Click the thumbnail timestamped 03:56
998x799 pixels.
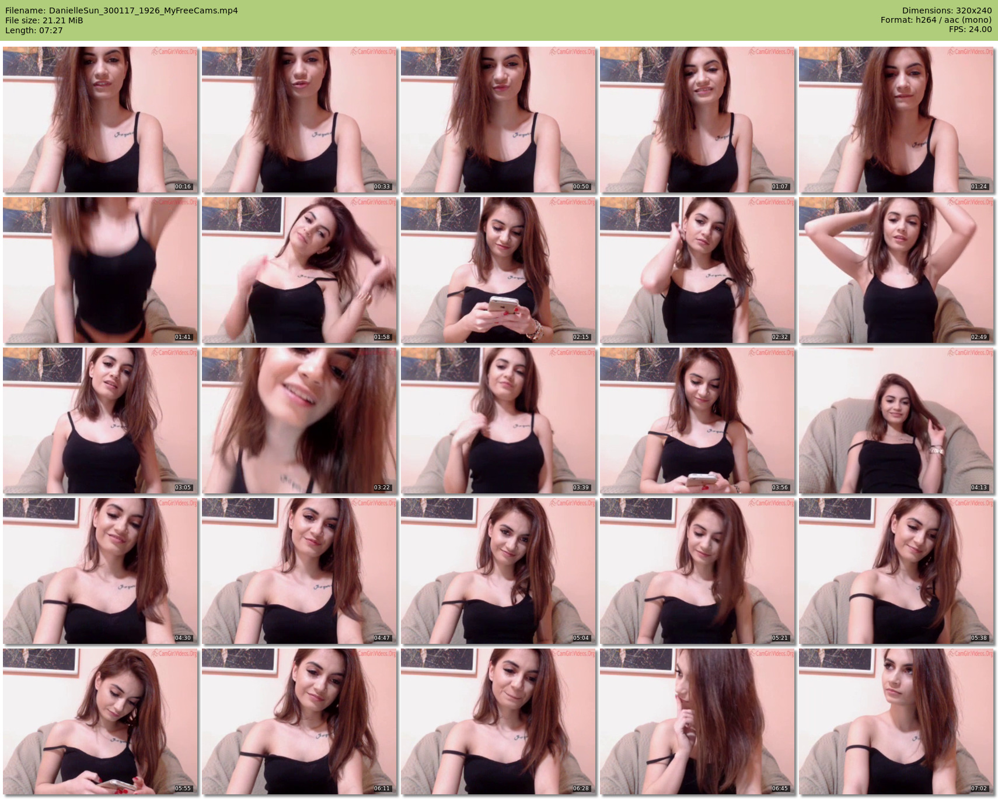point(697,420)
